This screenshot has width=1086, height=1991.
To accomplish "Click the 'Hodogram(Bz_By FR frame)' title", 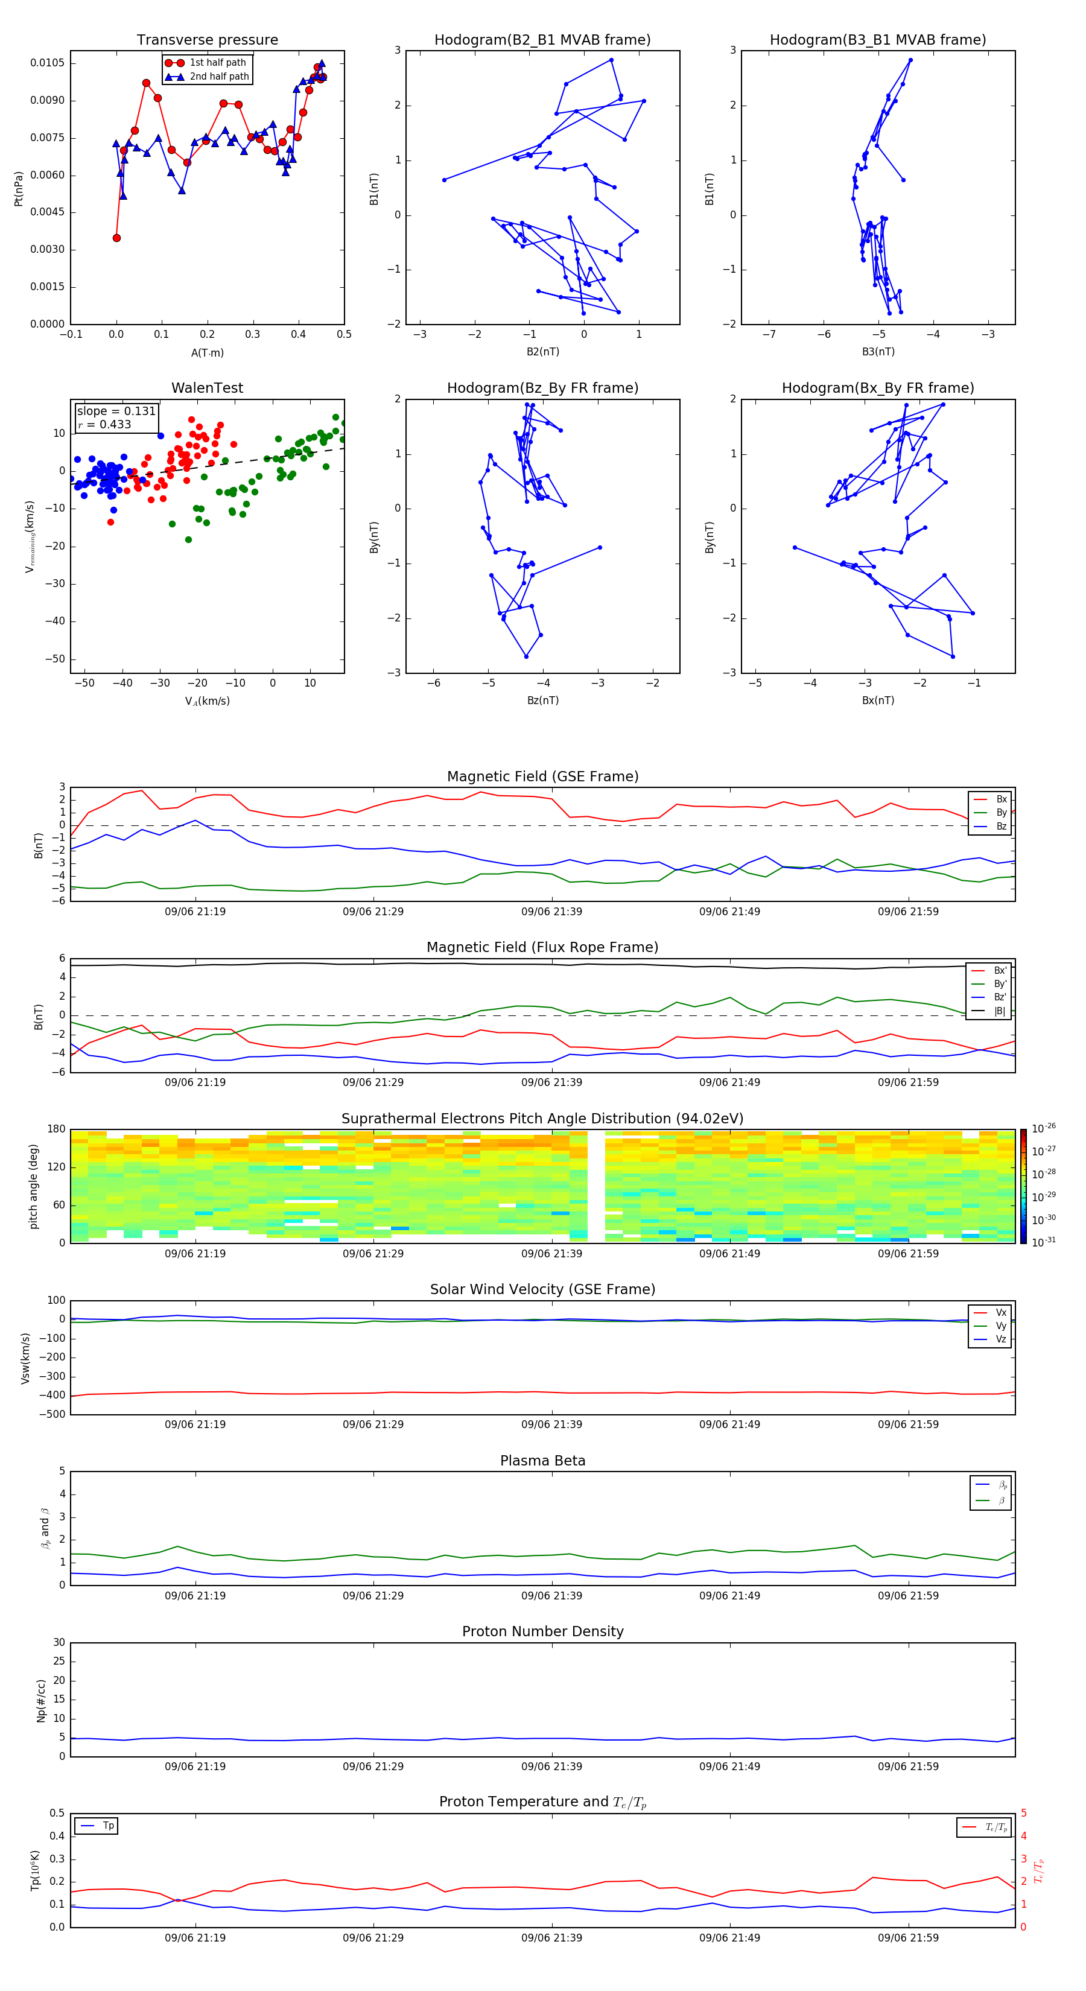I will pos(542,388).
